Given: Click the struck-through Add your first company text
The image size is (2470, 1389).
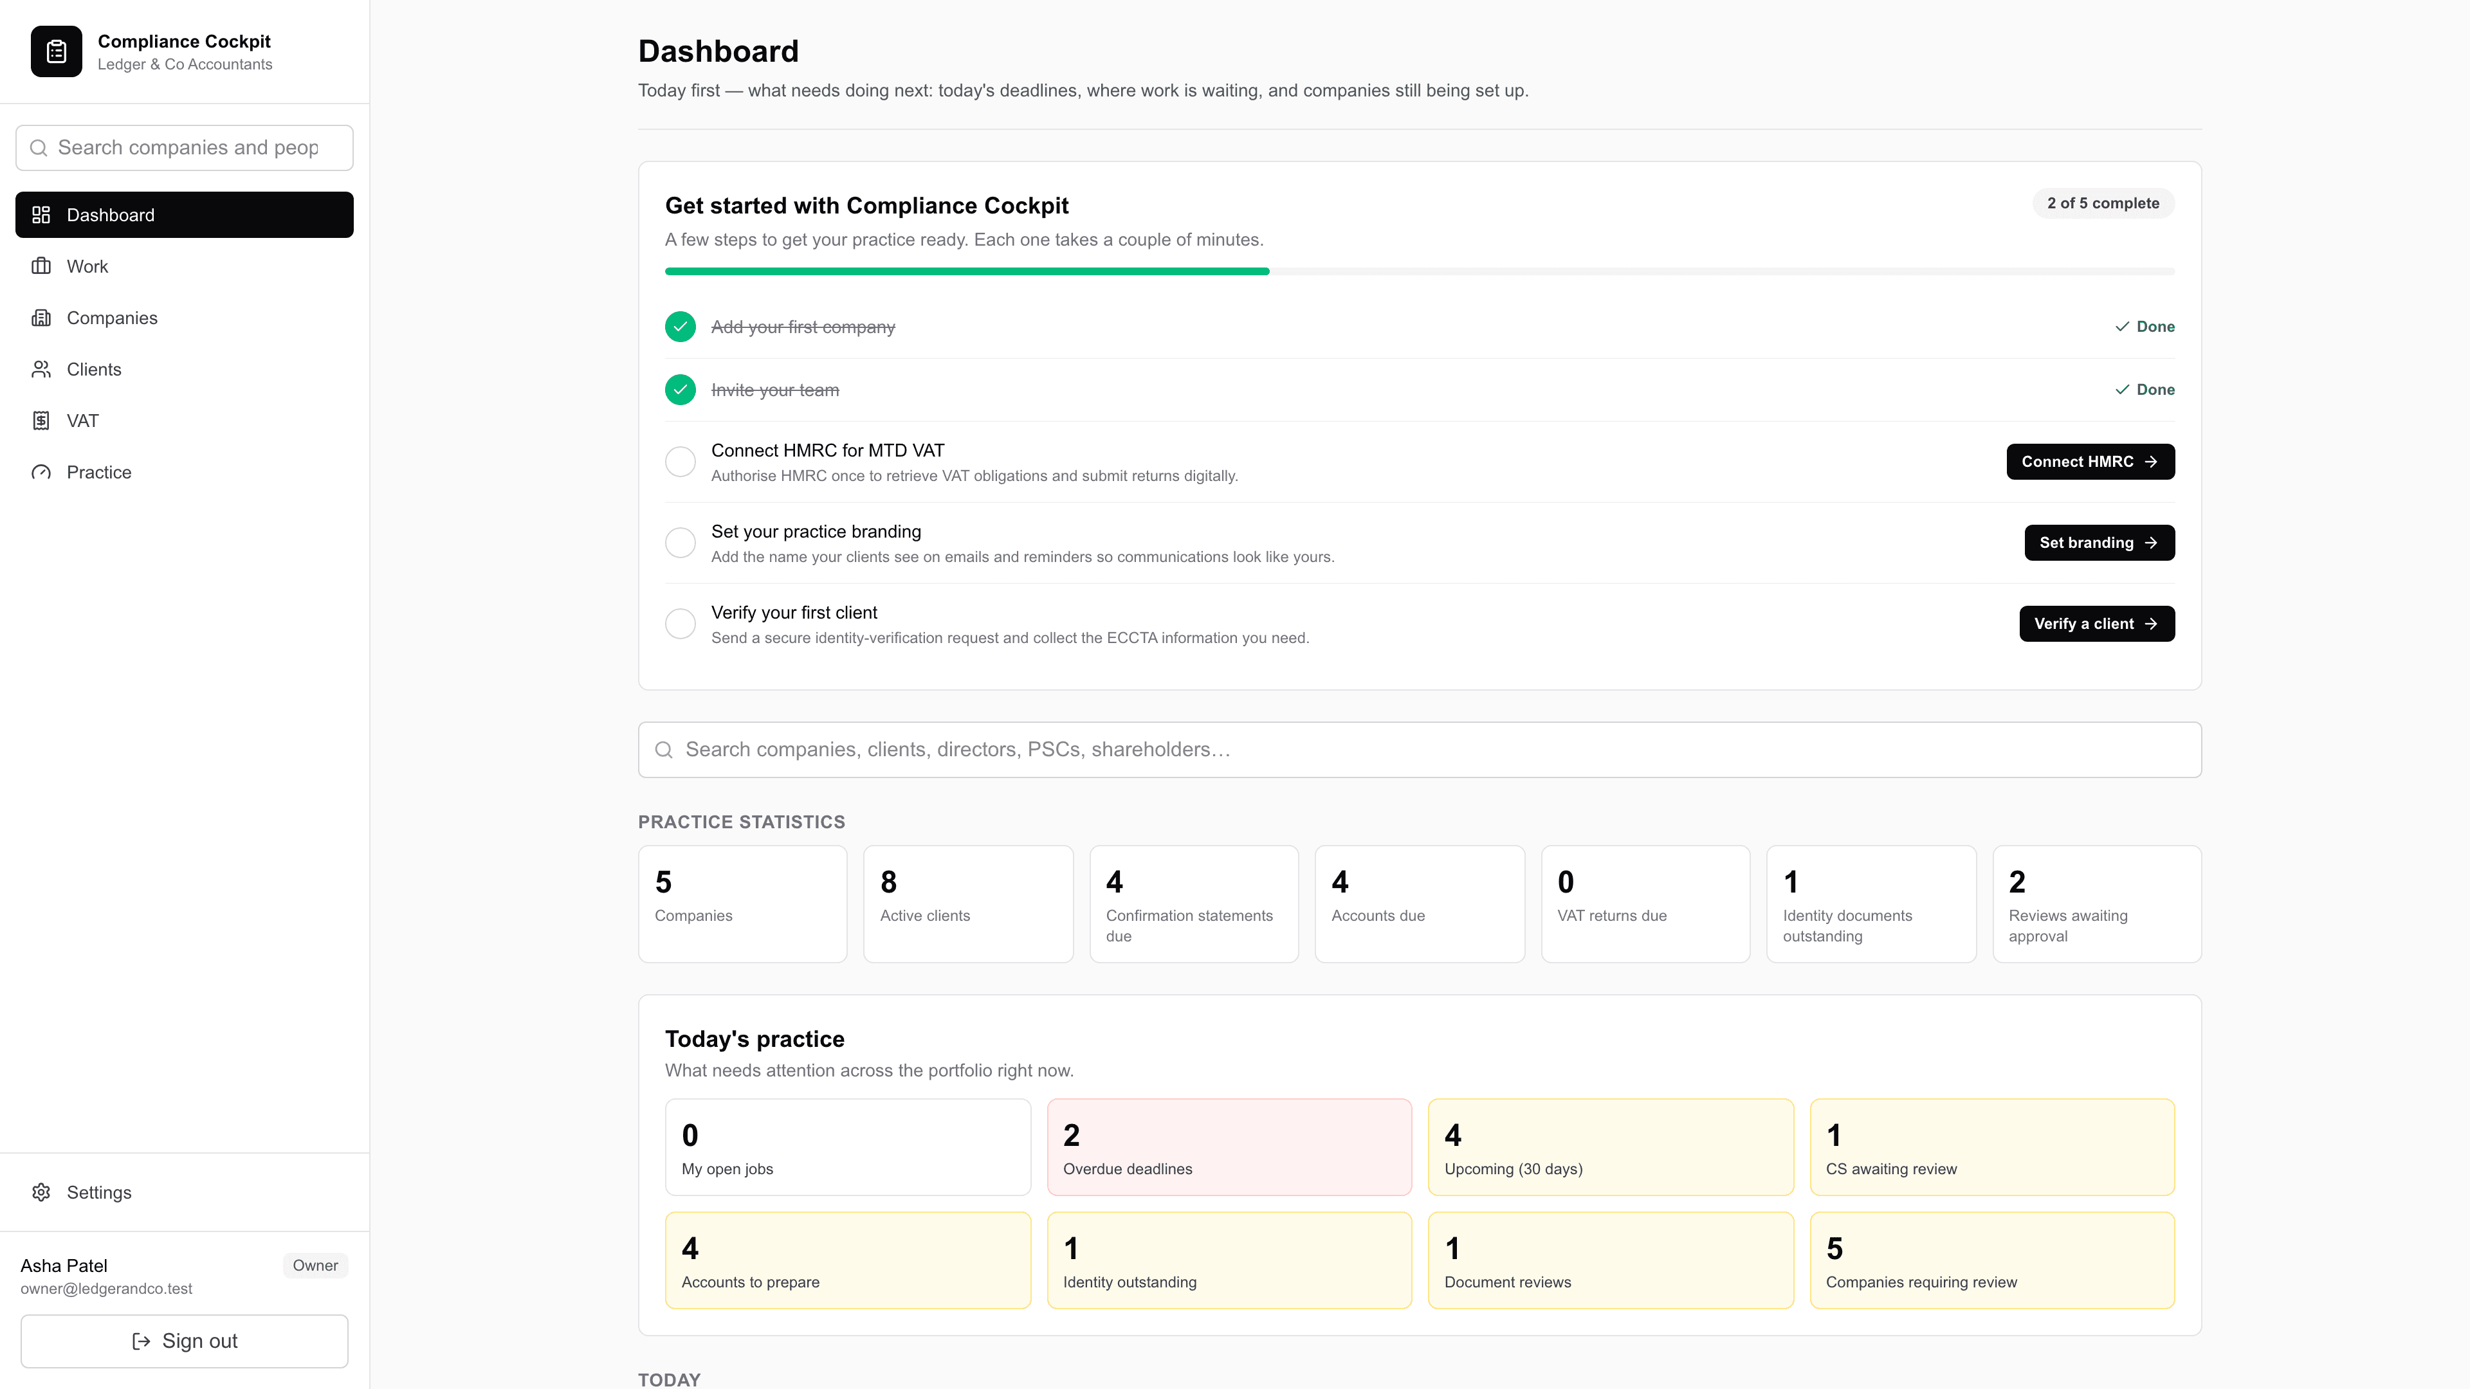Looking at the screenshot, I should pos(803,327).
